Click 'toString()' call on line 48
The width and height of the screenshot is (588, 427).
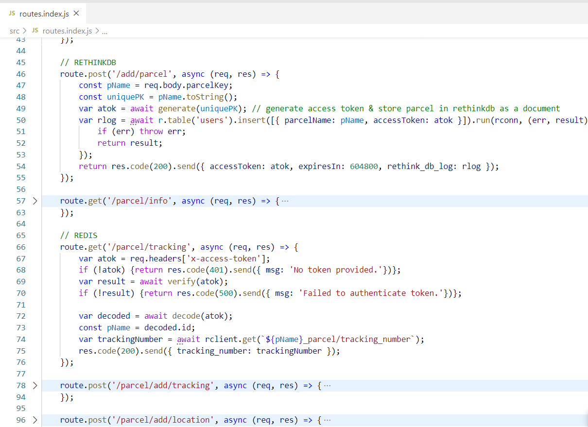click(x=209, y=97)
